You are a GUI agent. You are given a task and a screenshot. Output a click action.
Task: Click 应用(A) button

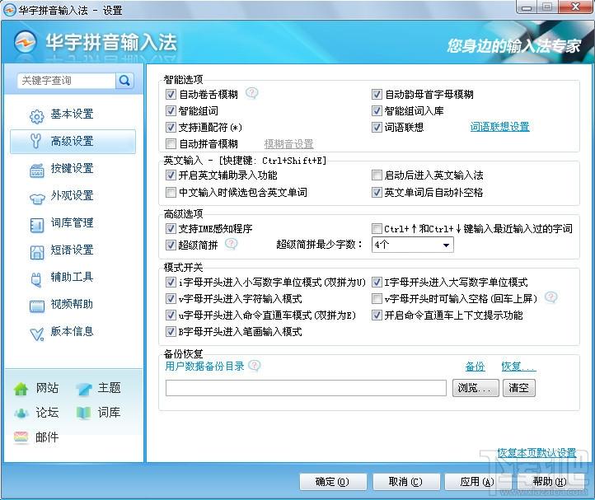[x=478, y=482]
